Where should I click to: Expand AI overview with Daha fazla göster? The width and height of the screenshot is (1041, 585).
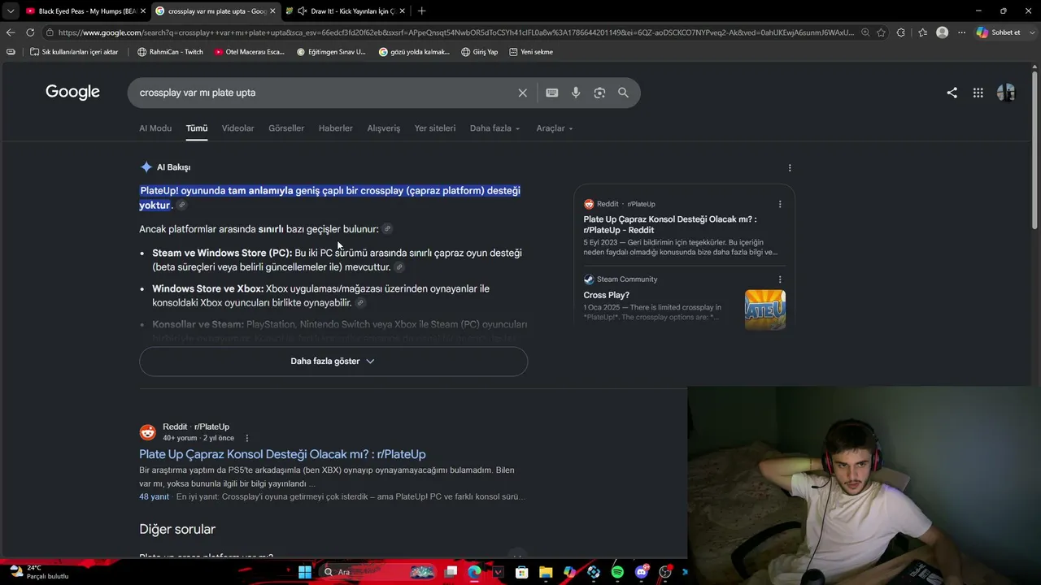(x=333, y=362)
